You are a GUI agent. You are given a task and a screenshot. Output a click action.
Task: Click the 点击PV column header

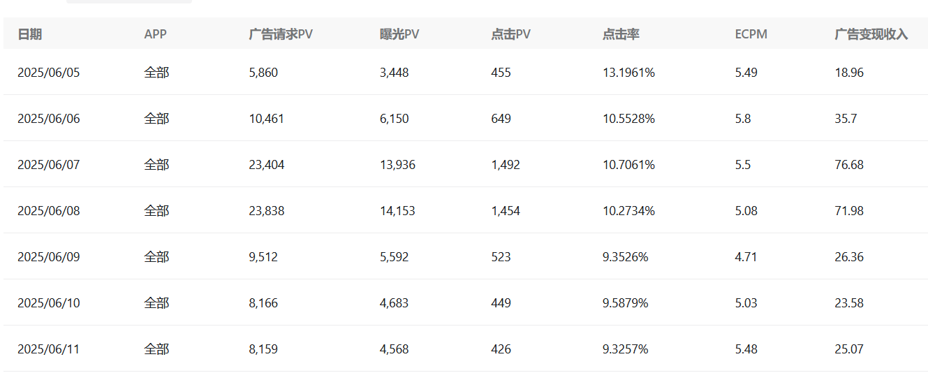[x=510, y=34]
